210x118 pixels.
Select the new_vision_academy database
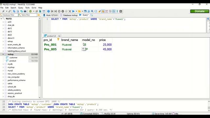(x=16, y=74)
